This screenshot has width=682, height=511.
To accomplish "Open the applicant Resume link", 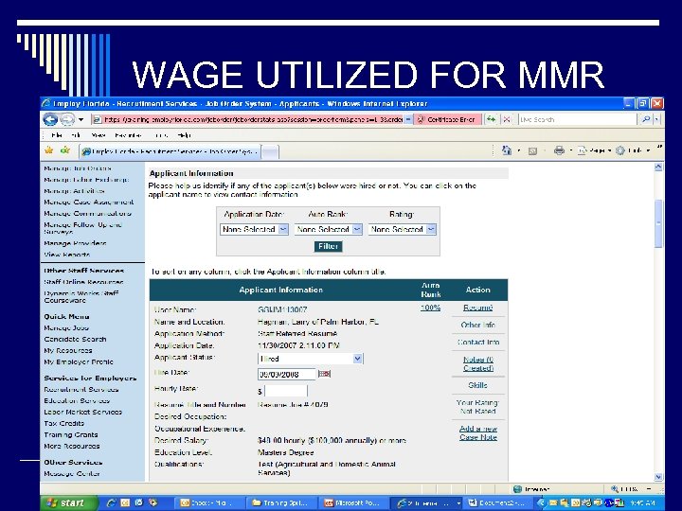I will coord(478,308).
